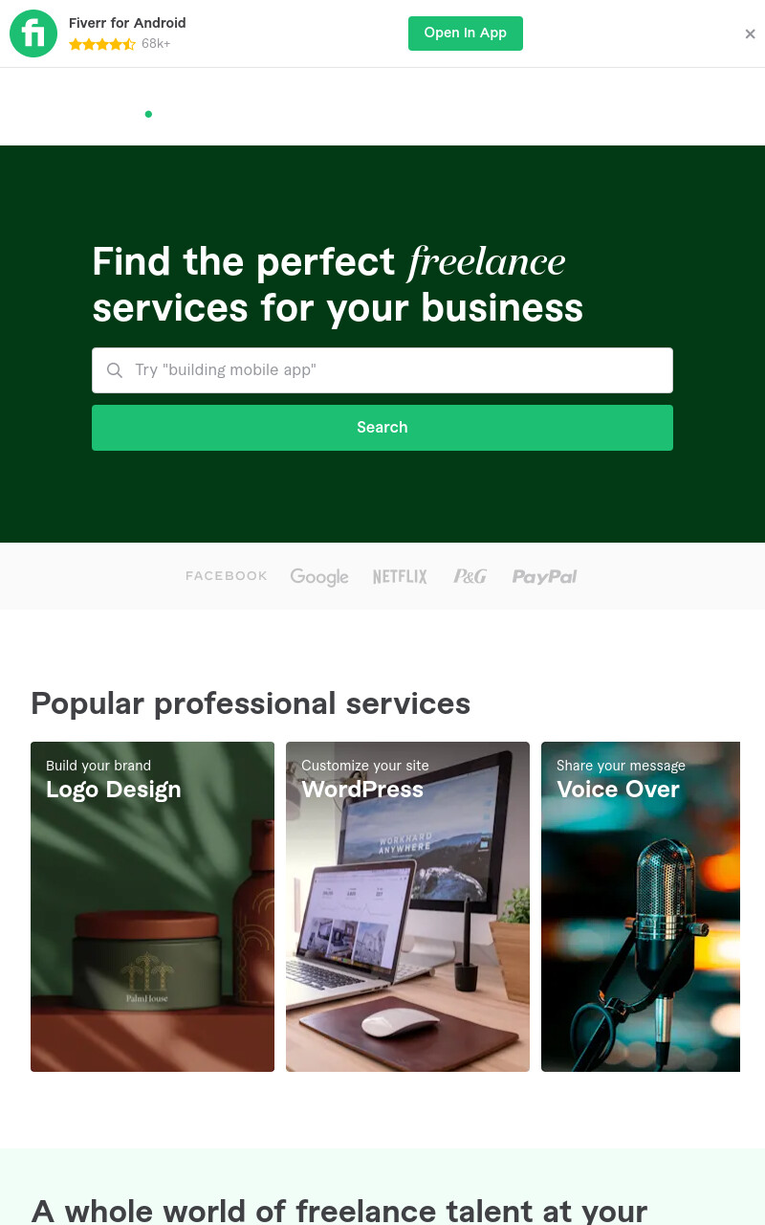Click the Google brand logo
The image size is (765, 1225).
(x=319, y=577)
